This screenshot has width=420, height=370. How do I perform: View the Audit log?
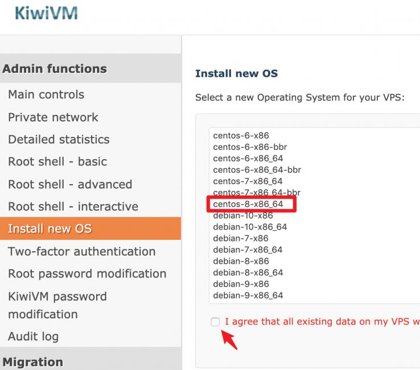(33, 336)
